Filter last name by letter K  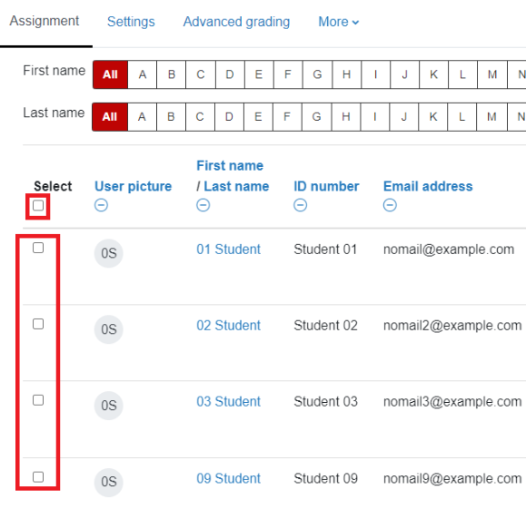tap(433, 117)
